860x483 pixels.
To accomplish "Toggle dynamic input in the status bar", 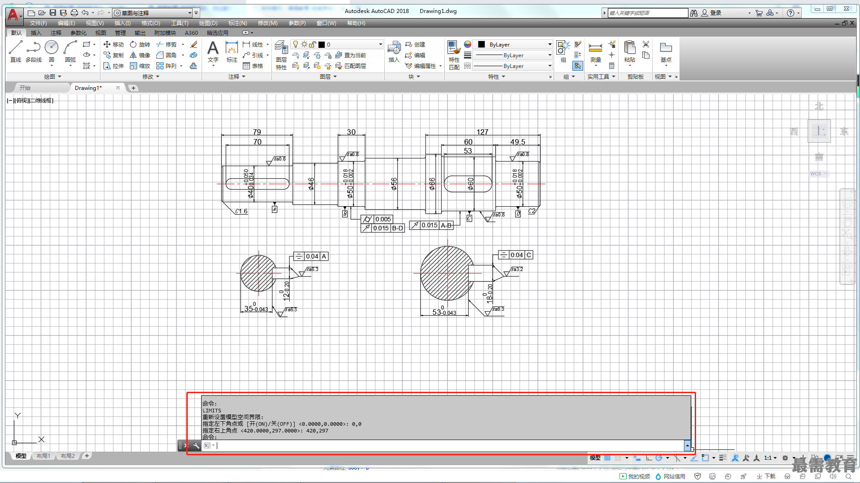I will [x=637, y=458].
